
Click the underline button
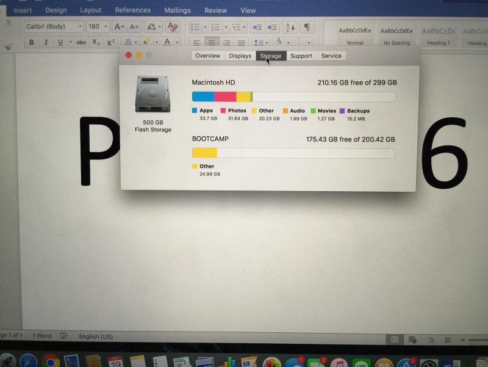coord(60,42)
